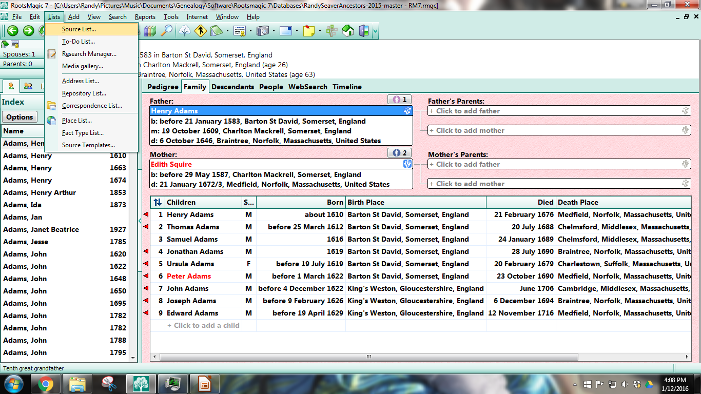Screen dimensions: 701x394
Task: Click the mother's spouse count button labeled 2
Action: [400, 153]
